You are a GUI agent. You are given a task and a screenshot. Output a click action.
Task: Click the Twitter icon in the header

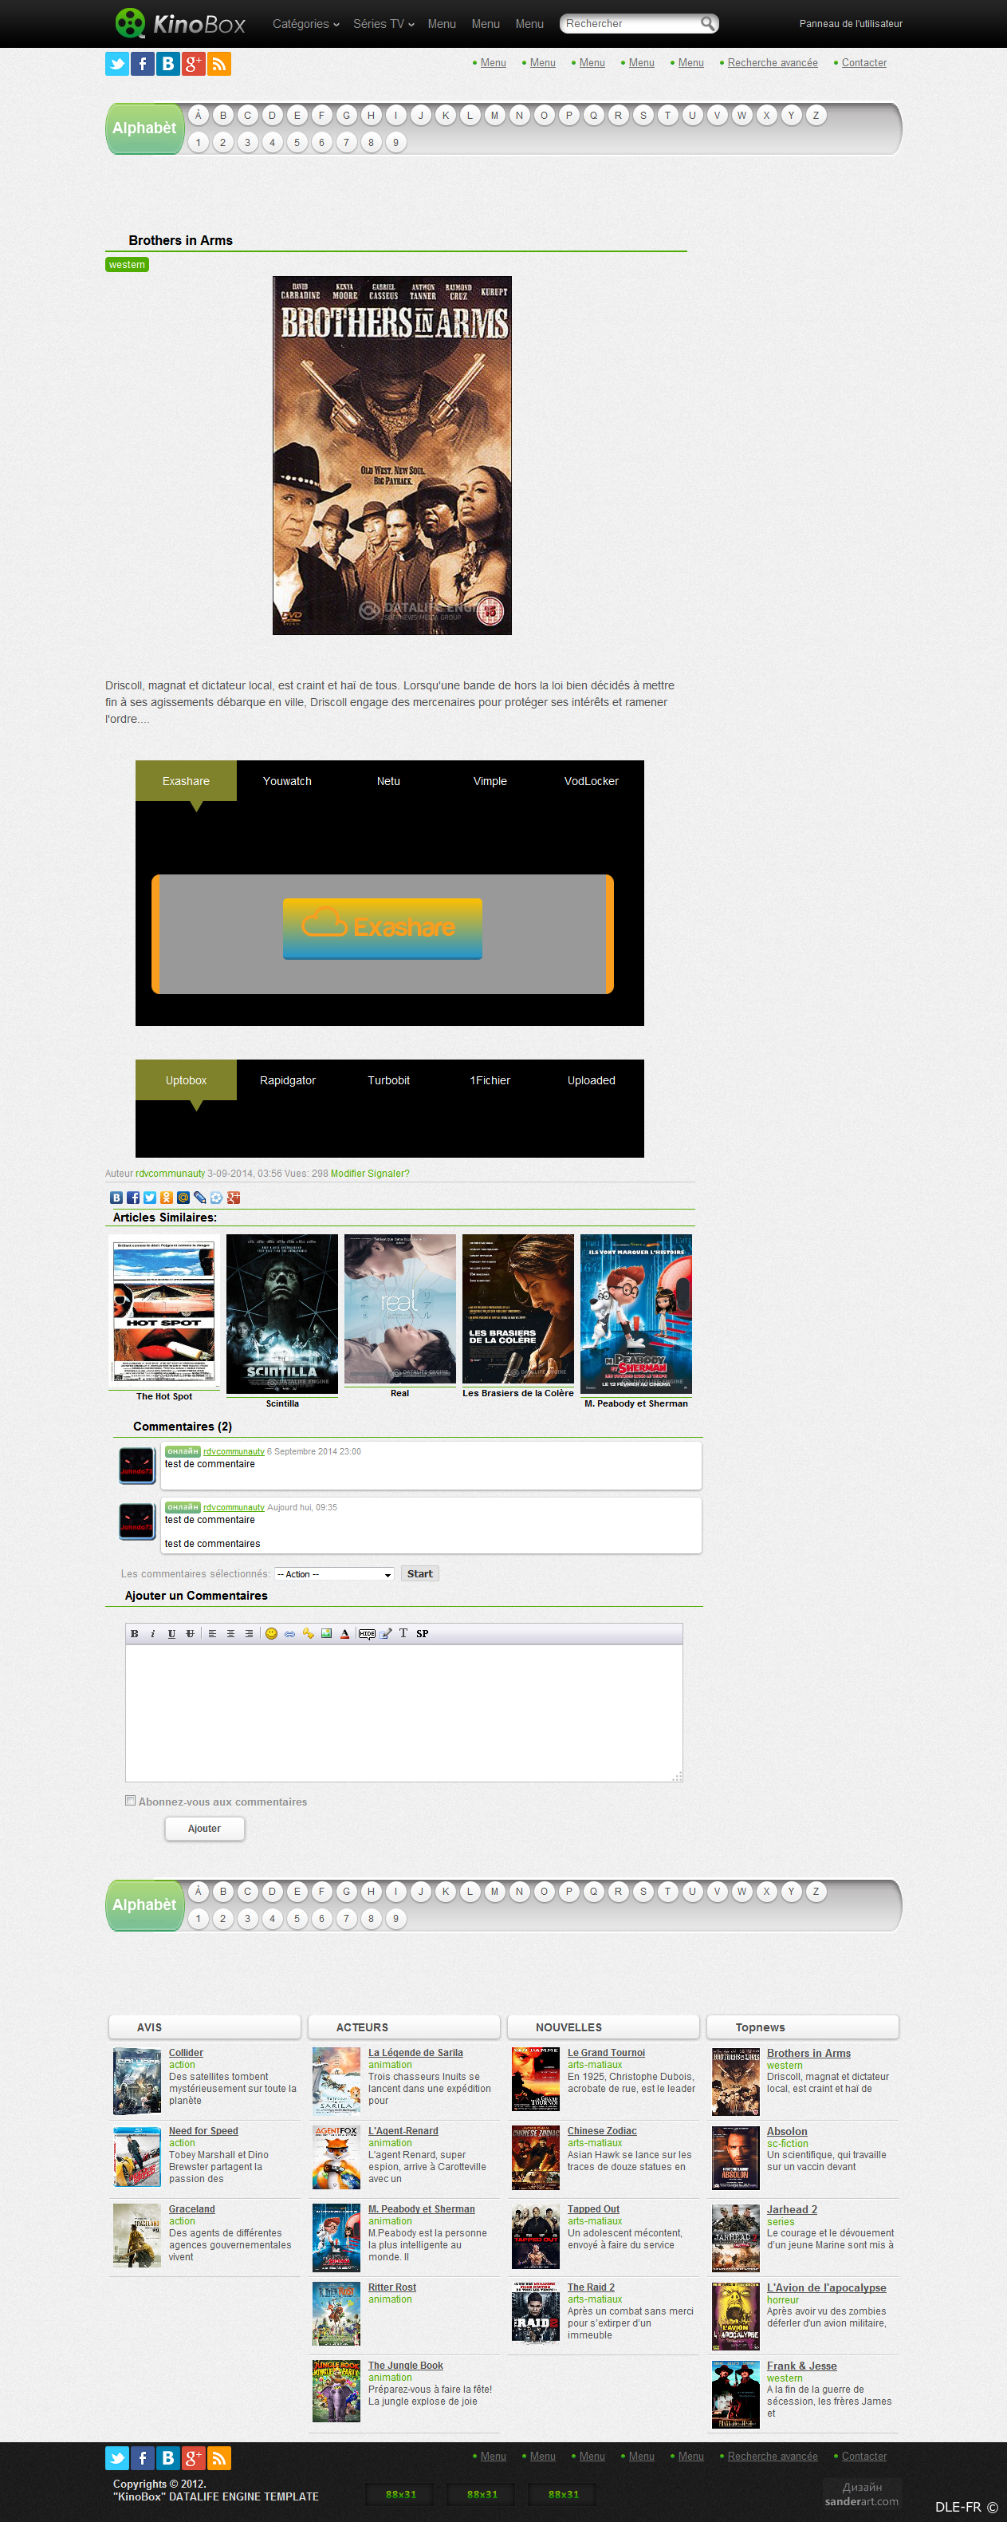pyautogui.click(x=116, y=65)
